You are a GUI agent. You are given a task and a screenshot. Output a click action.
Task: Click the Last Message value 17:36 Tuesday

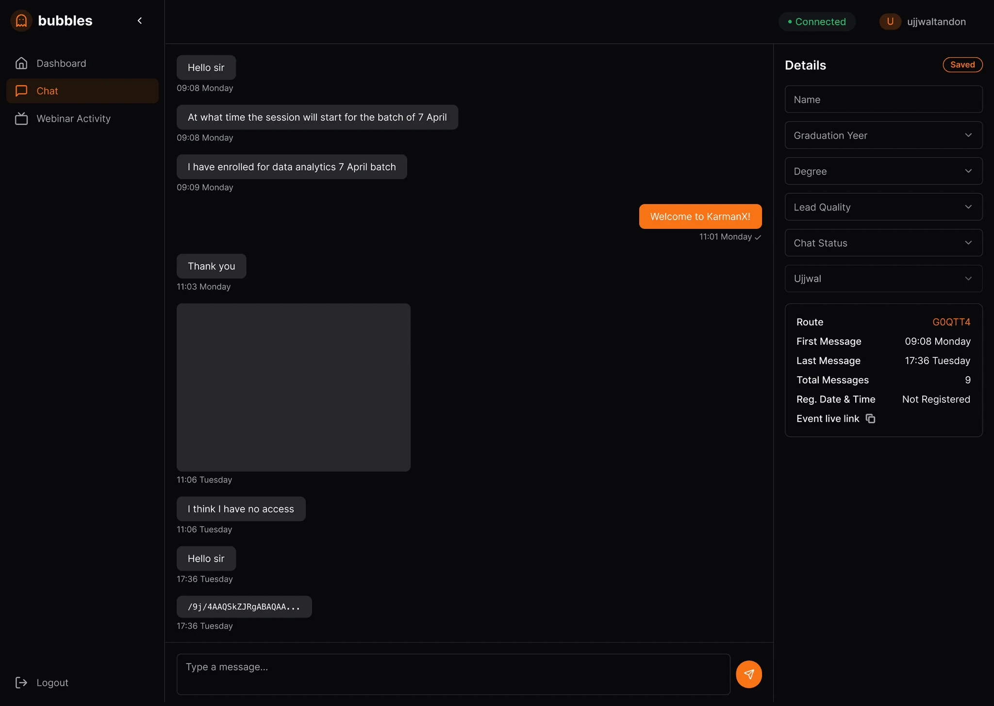[937, 360]
